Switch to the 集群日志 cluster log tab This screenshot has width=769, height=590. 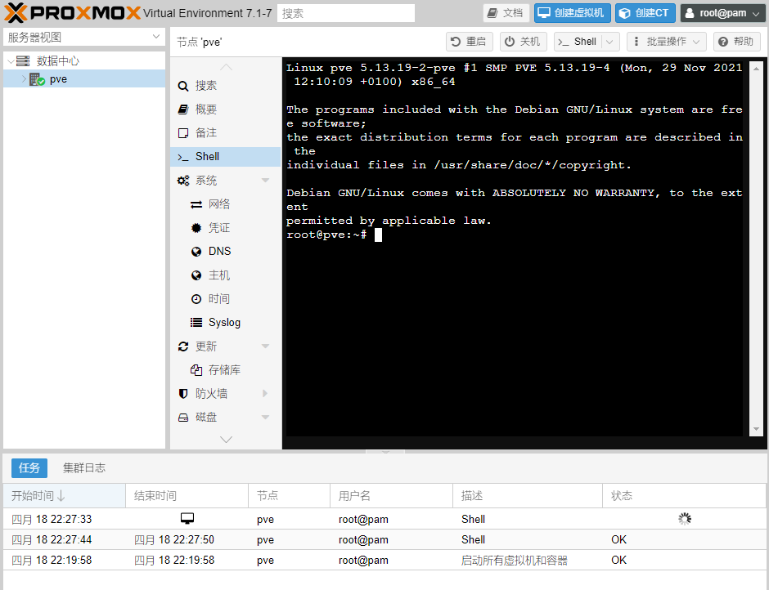click(x=84, y=468)
